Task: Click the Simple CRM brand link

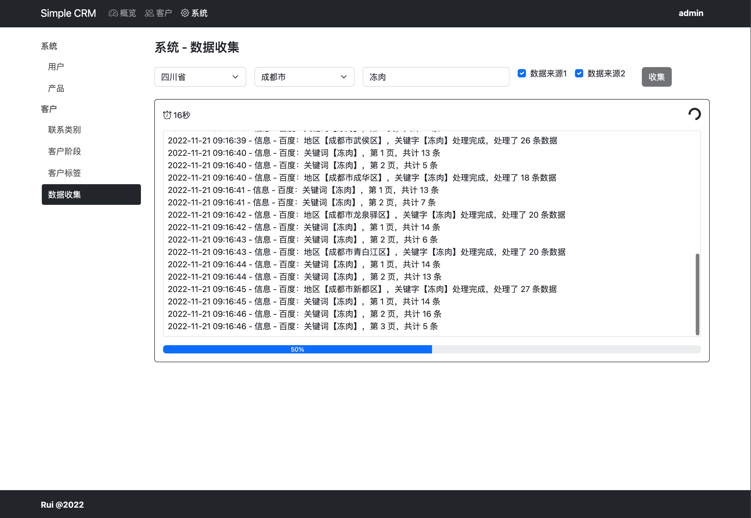Action: pyautogui.click(x=68, y=13)
